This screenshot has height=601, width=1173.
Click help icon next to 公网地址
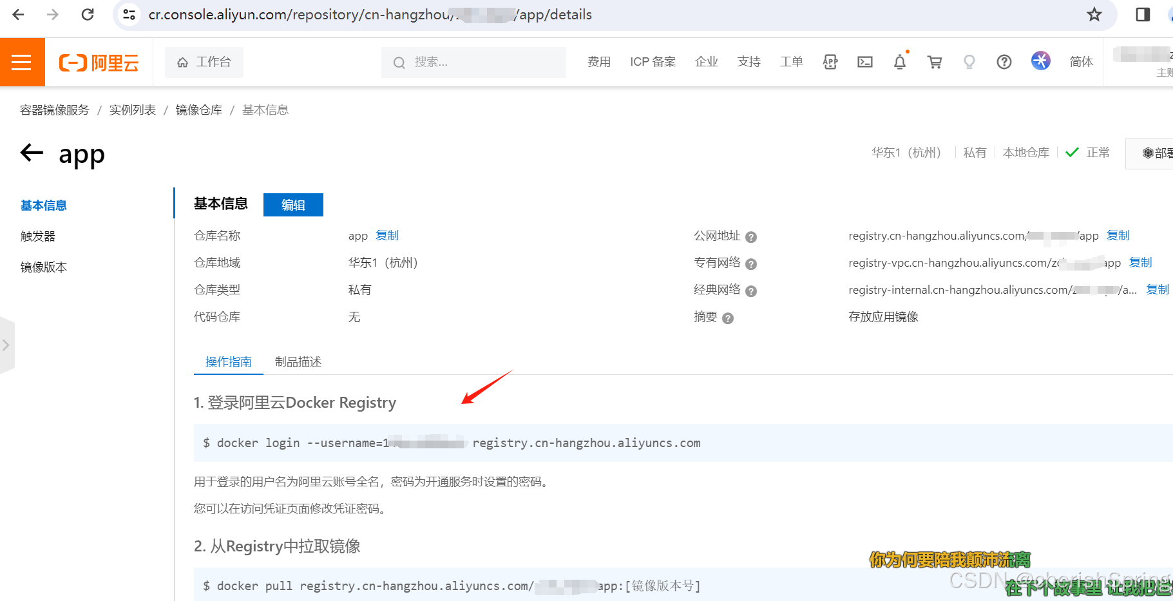point(751,237)
